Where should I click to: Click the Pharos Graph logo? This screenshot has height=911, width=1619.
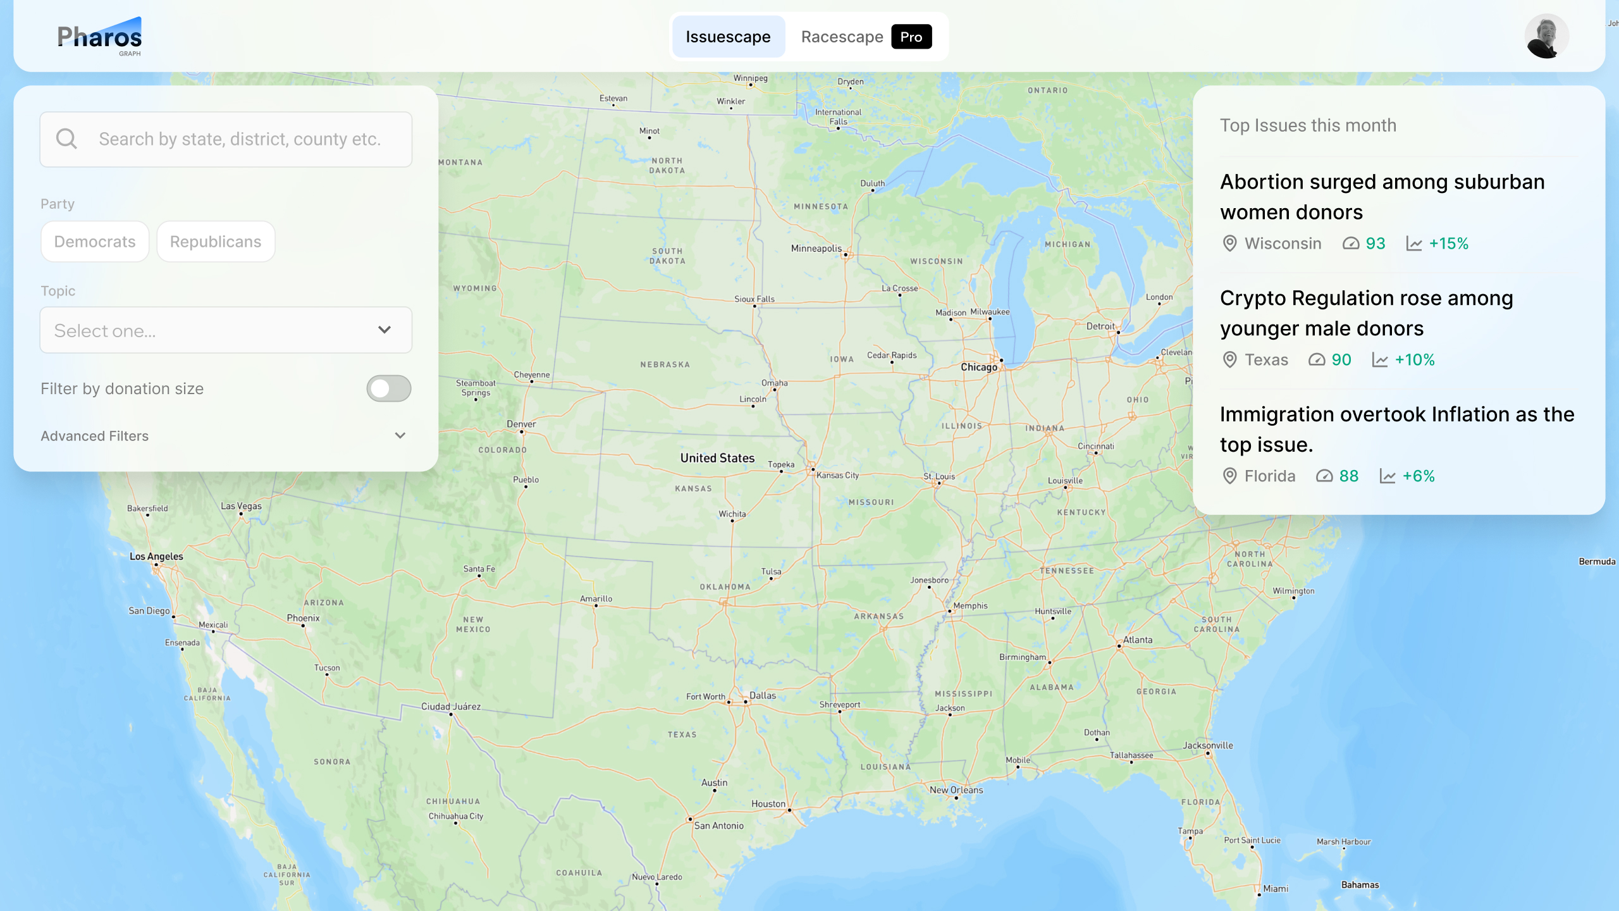tap(99, 37)
